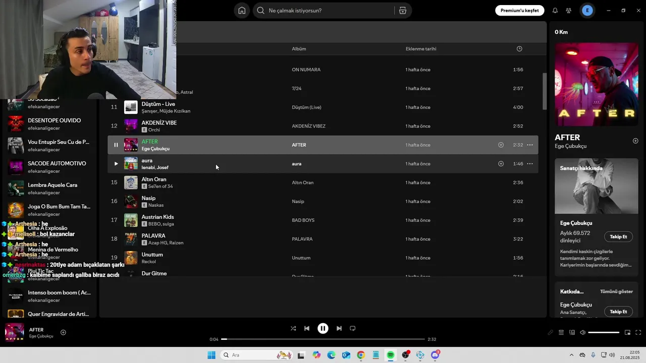Add AFTER to library from the right panel
Viewport: 646px width, 363px height.
pyautogui.click(x=635, y=141)
